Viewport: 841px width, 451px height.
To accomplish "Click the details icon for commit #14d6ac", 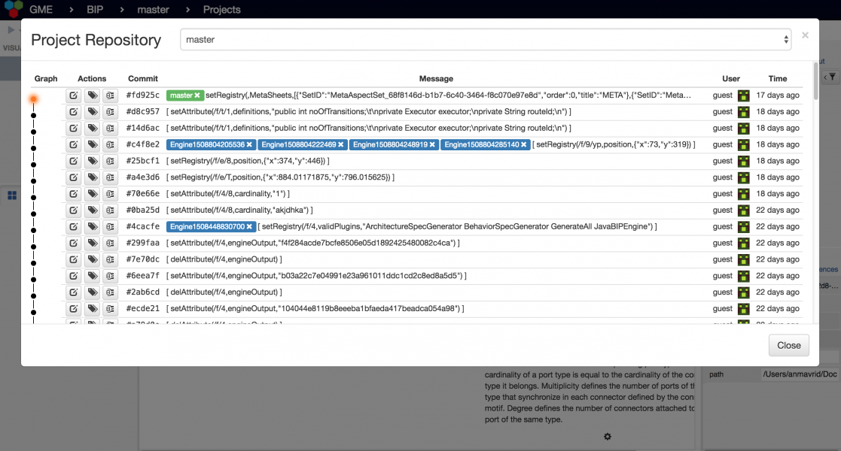I will 110,129.
